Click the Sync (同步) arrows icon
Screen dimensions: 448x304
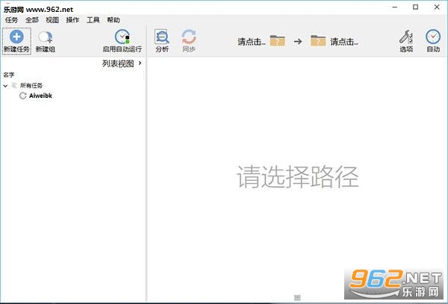point(189,37)
